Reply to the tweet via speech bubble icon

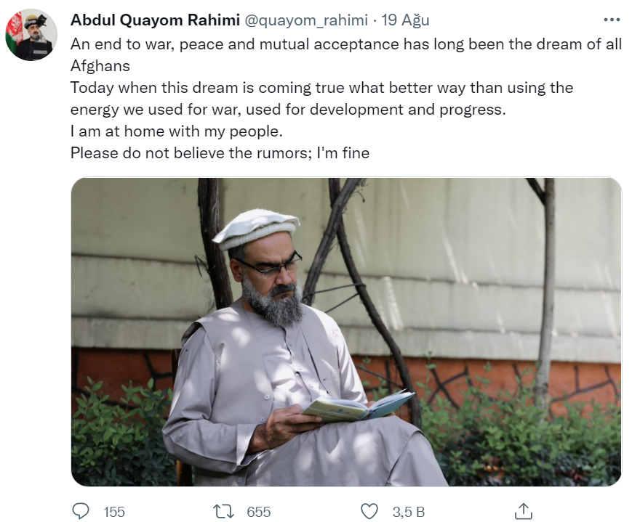[82, 511]
